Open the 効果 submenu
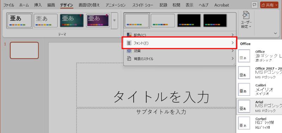The height and width of the screenshot is (133, 282). coord(180,51)
